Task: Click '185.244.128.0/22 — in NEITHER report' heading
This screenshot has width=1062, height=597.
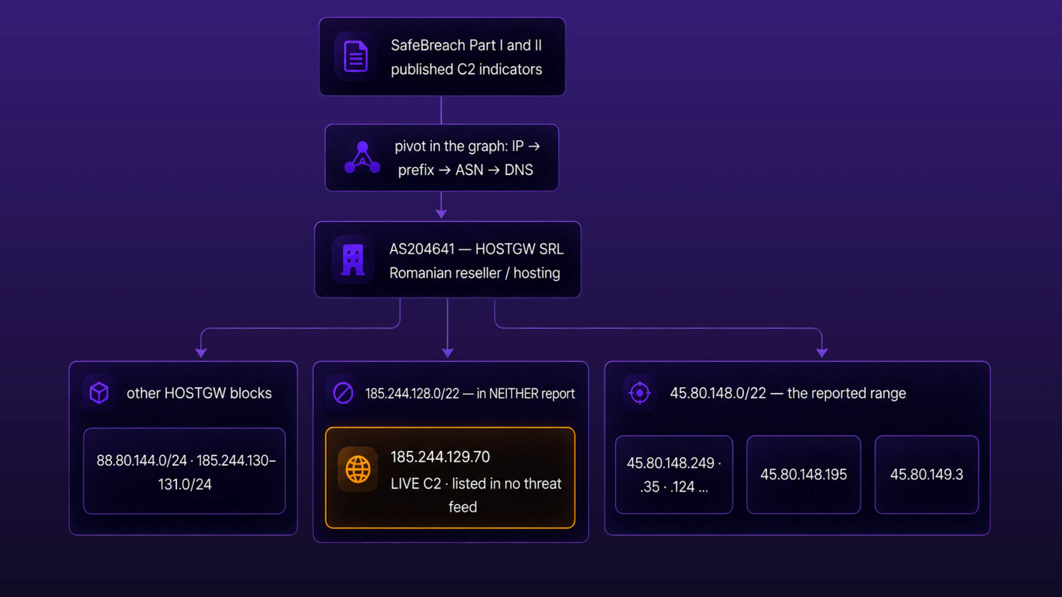Action: click(x=470, y=394)
